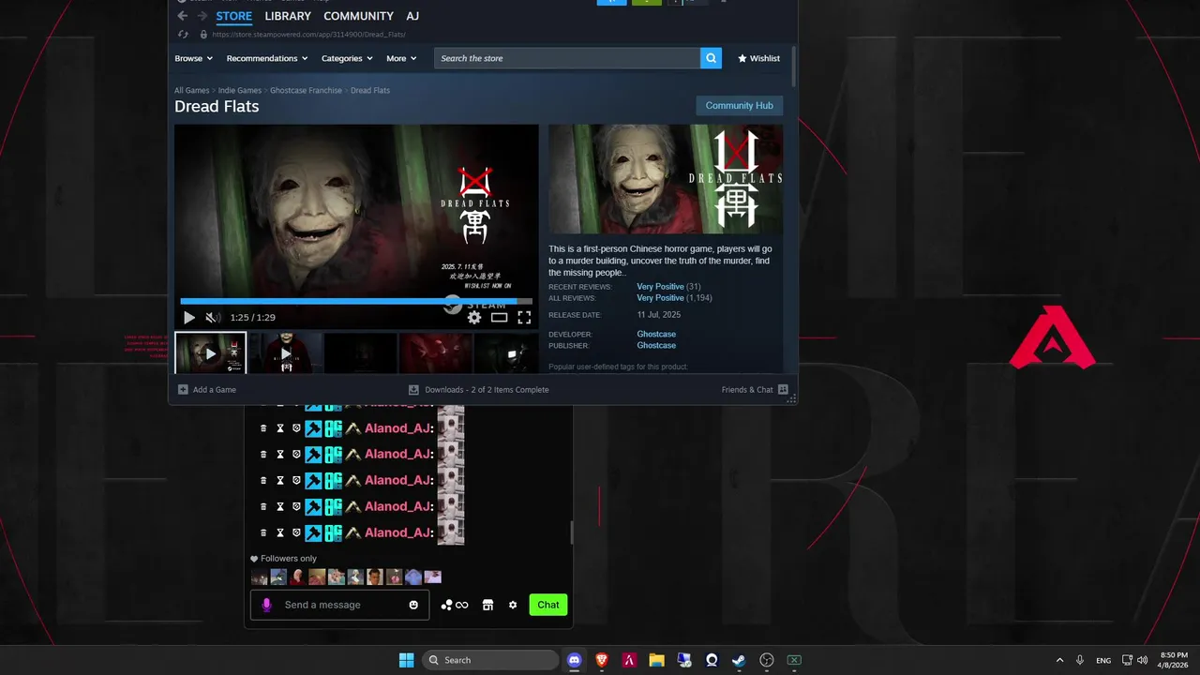The image size is (1200, 675).
Task: Open the Browse dropdown menu
Action: click(193, 58)
